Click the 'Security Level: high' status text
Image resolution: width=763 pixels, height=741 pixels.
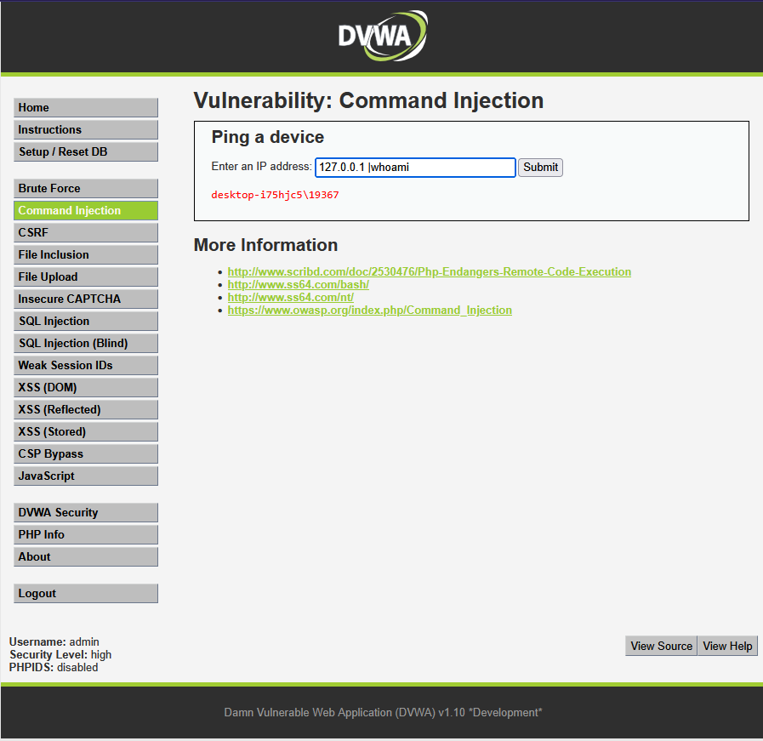point(60,654)
